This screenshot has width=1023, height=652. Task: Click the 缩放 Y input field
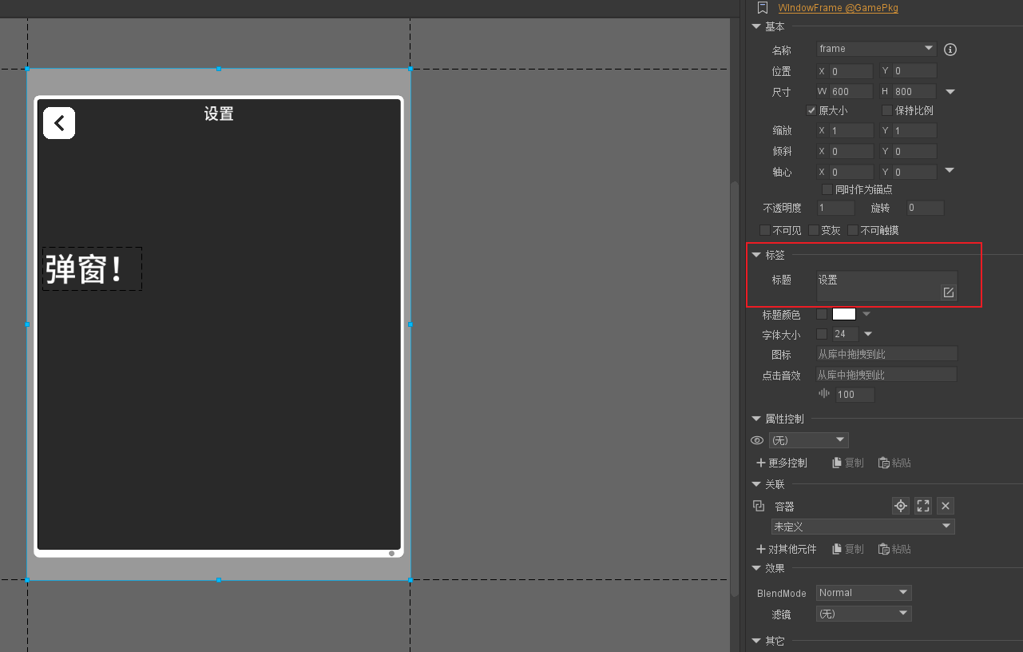pyautogui.click(x=914, y=130)
